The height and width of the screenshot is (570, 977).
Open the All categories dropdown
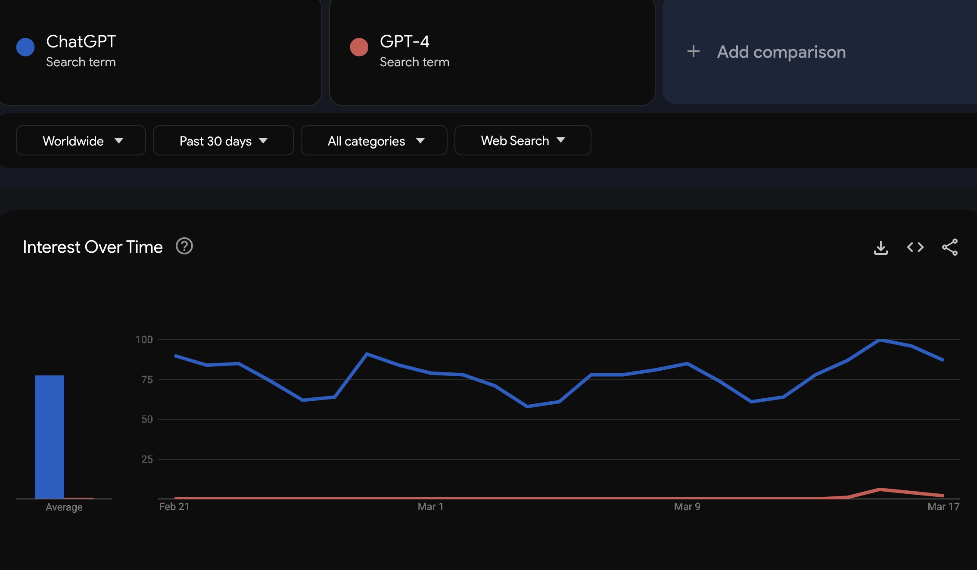[374, 140]
